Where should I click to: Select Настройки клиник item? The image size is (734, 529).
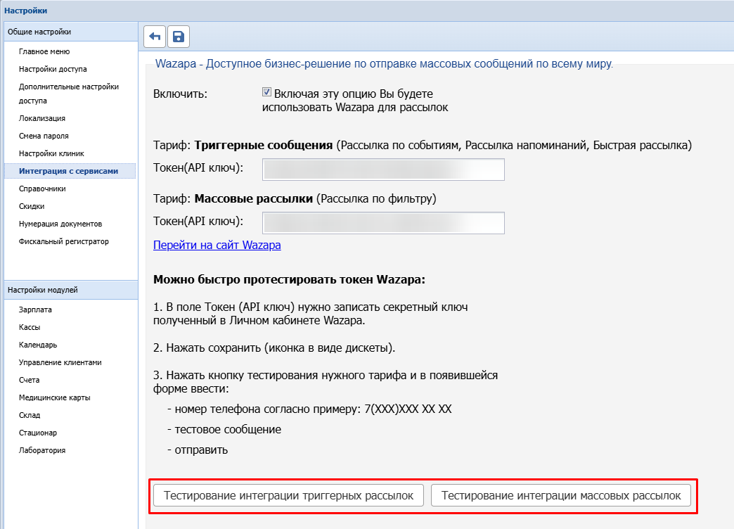(51, 153)
